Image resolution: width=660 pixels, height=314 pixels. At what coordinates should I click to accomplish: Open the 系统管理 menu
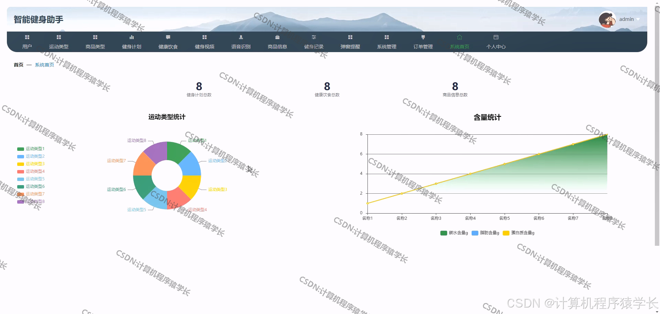387,47
